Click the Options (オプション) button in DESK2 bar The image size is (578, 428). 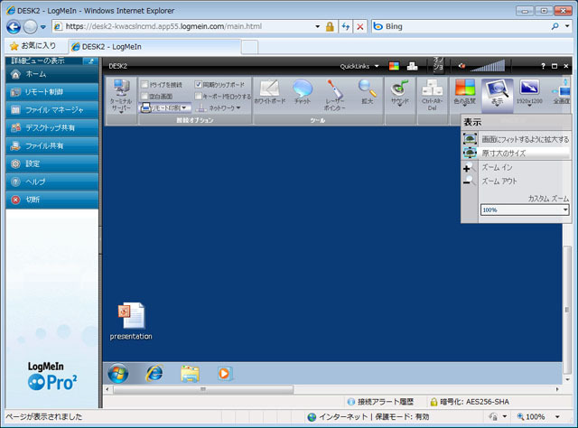pos(438,65)
